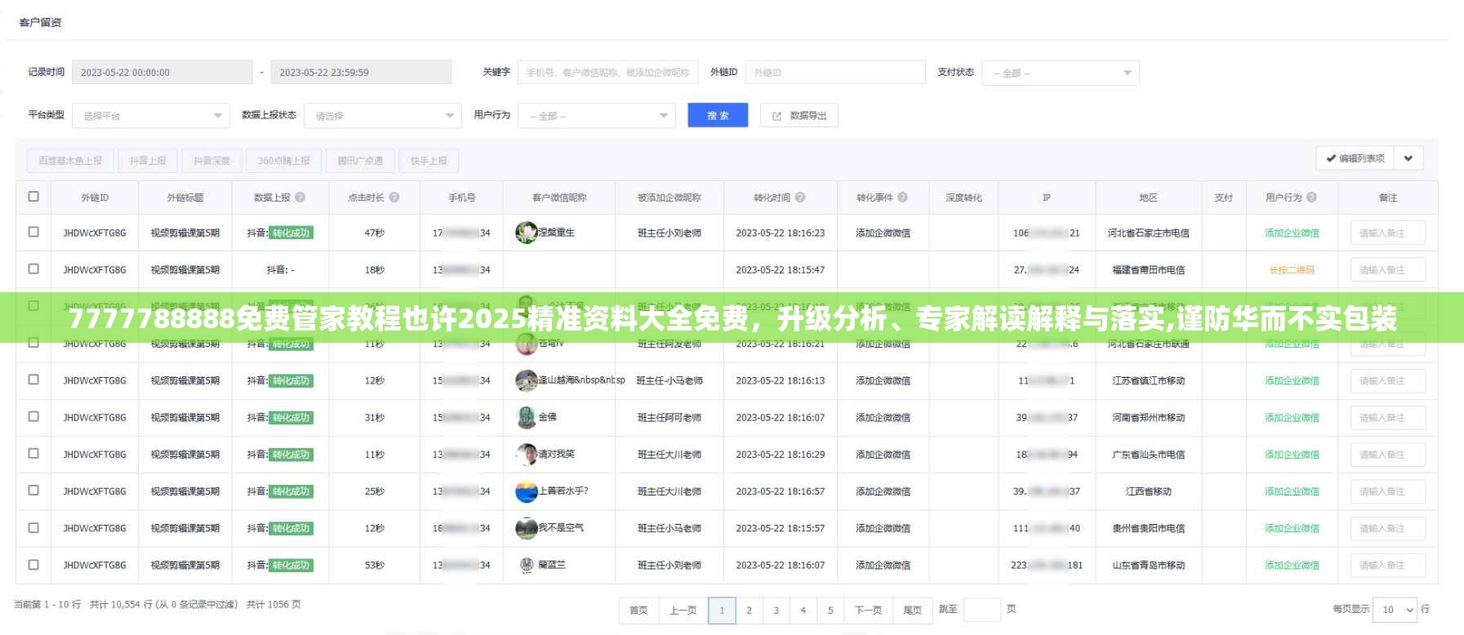The height and width of the screenshot is (635, 1464).
Task: Open page 5 in pagination
Action: tap(830, 610)
